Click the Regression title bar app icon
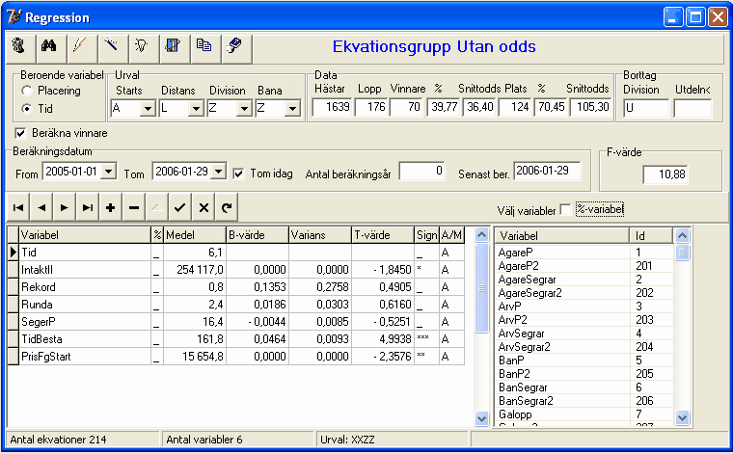 [x=14, y=17]
